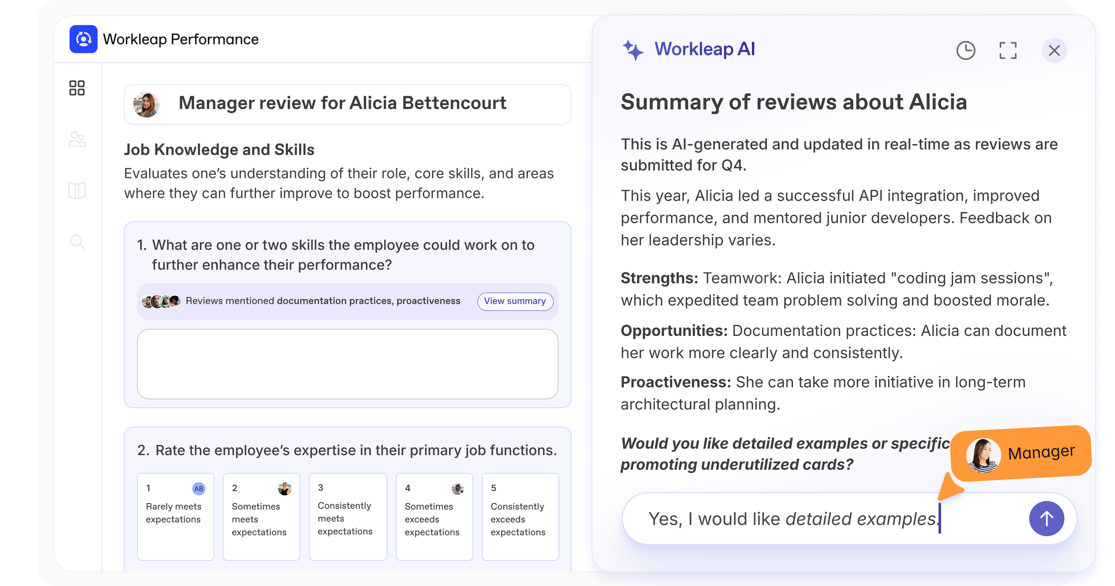The width and height of the screenshot is (1115, 586).
Task: Open the Workleap AI history clock icon
Action: 965,51
